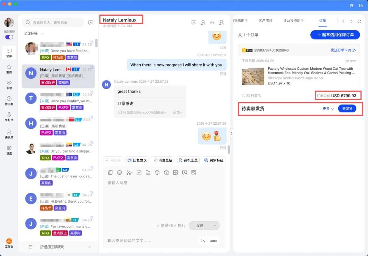Screen dimensions: 368x256
Task: Click the user profile avatar in sidebar
Action: click(9, 22)
